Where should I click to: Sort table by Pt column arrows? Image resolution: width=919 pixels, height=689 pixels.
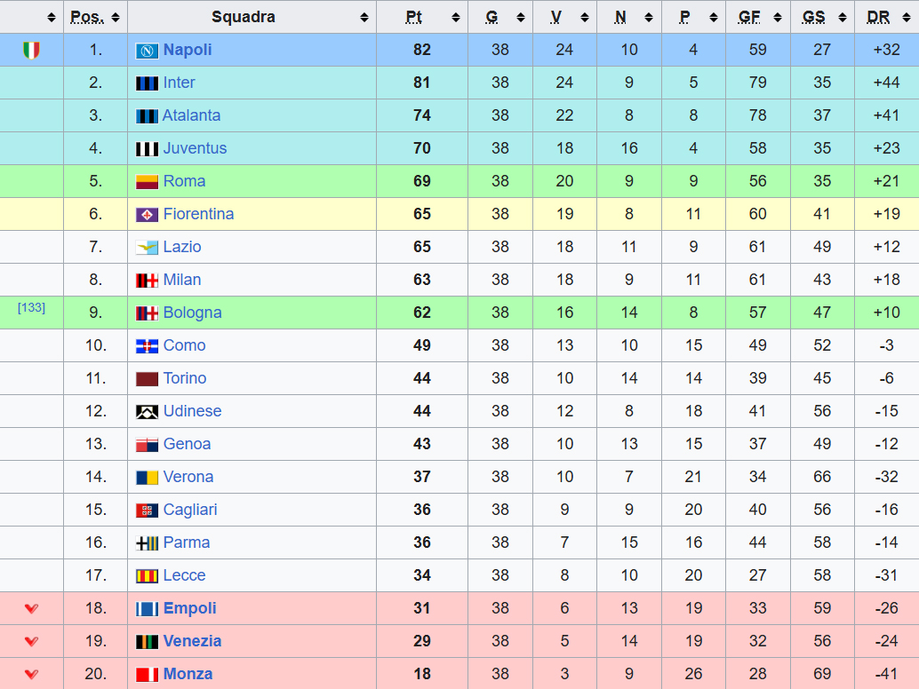[455, 18]
